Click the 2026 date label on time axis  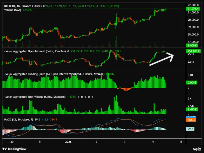click(x=68, y=142)
